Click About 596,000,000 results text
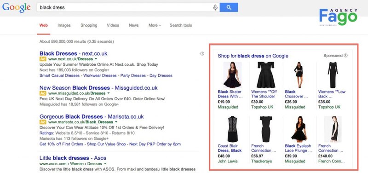This screenshot has height=173, width=368. (76, 41)
